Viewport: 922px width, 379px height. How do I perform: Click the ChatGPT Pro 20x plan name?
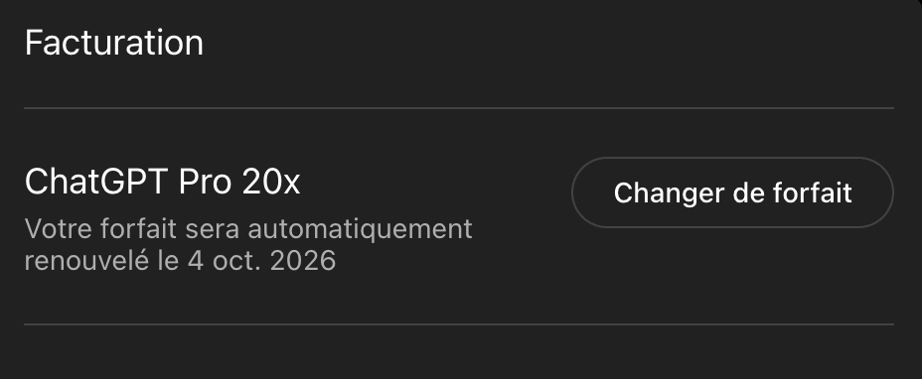(162, 183)
